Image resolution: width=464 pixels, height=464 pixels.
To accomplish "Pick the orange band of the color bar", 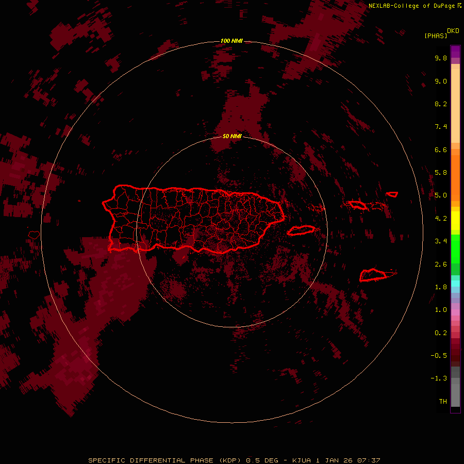I will [455, 177].
